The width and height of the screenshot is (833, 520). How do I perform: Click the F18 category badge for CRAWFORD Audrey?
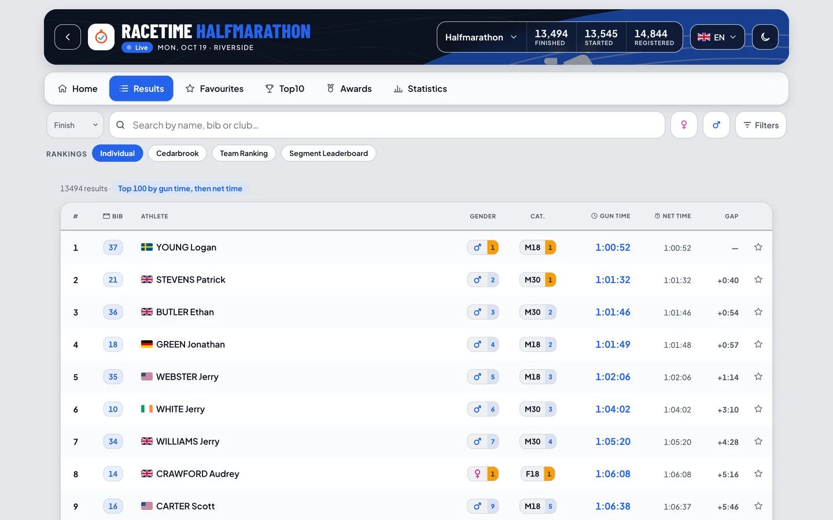[538, 474]
